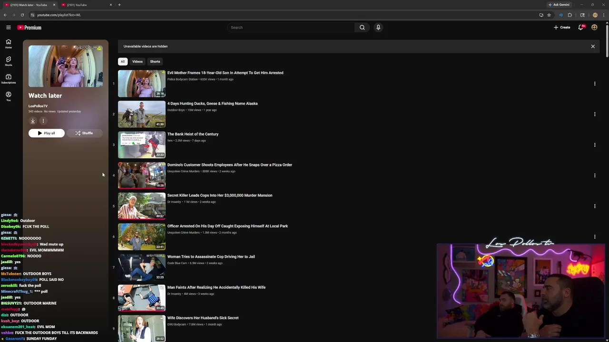Select the Videos filter chip
This screenshot has width=609, height=342.
pyautogui.click(x=138, y=61)
